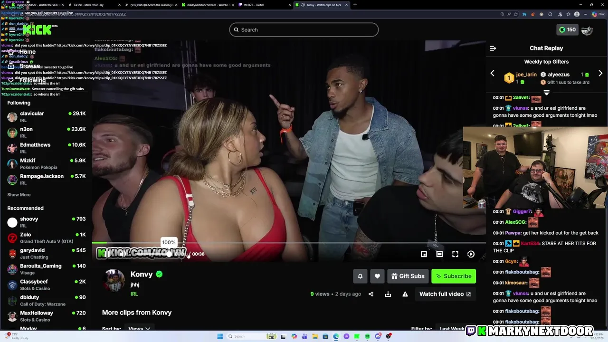Viewport: 608px width, 342px height.
Task: Open garydavid's recommended channel
Action: click(46, 253)
